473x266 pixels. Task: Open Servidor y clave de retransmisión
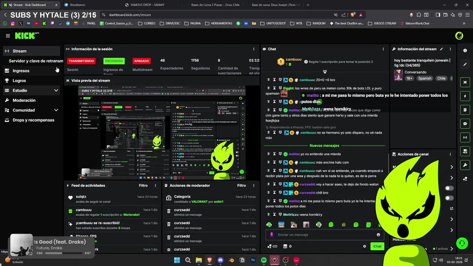pyautogui.click(x=36, y=61)
